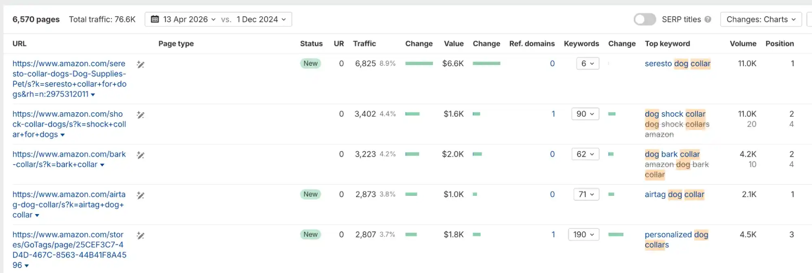Open the bark-collar Amazon URL link
Image resolution: width=812 pixels, height=273 pixels.
69,159
